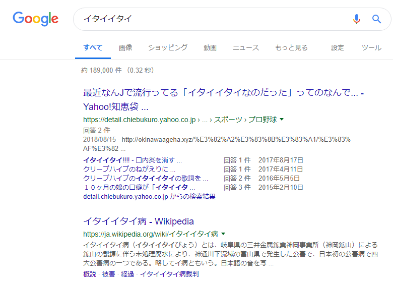This screenshot has width=393, height=281.
Task: Open イタイイタイ病 - Wikipedia result
Action: pyautogui.click(x=139, y=221)
